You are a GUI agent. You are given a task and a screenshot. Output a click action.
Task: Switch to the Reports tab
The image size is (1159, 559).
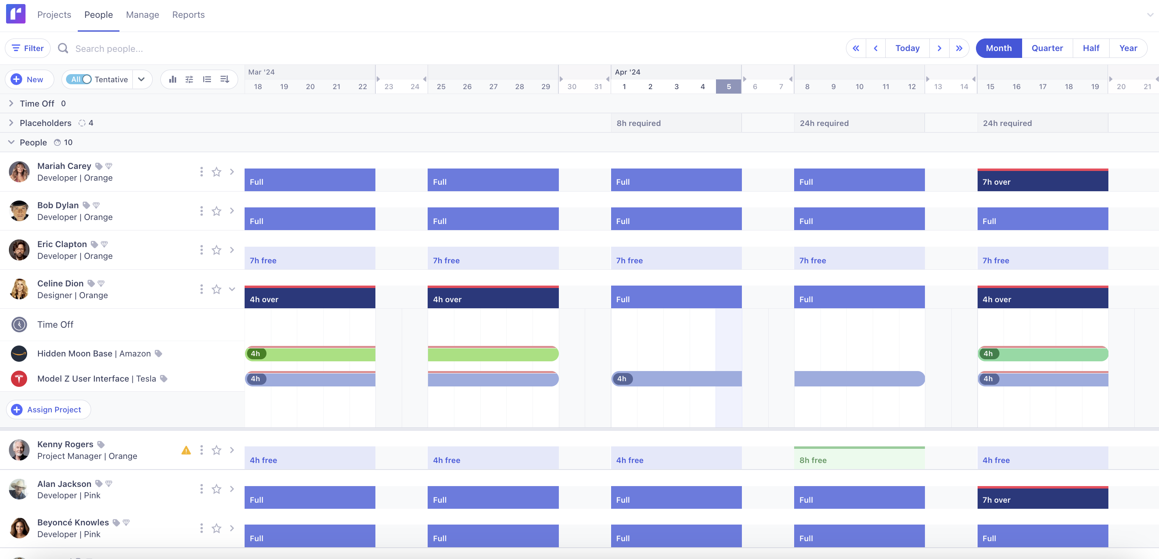[x=188, y=15]
